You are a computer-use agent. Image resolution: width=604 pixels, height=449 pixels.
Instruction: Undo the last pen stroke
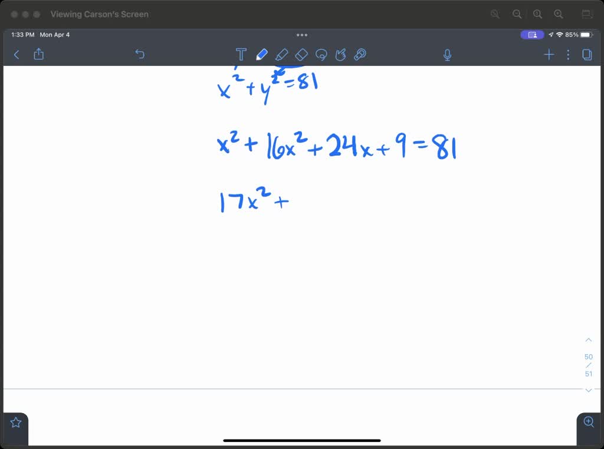tap(140, 54)
